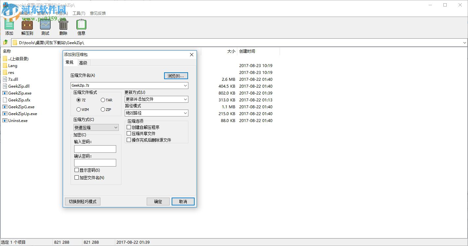Click the 切换到轻巧模式 button

(x=82, y=202)
